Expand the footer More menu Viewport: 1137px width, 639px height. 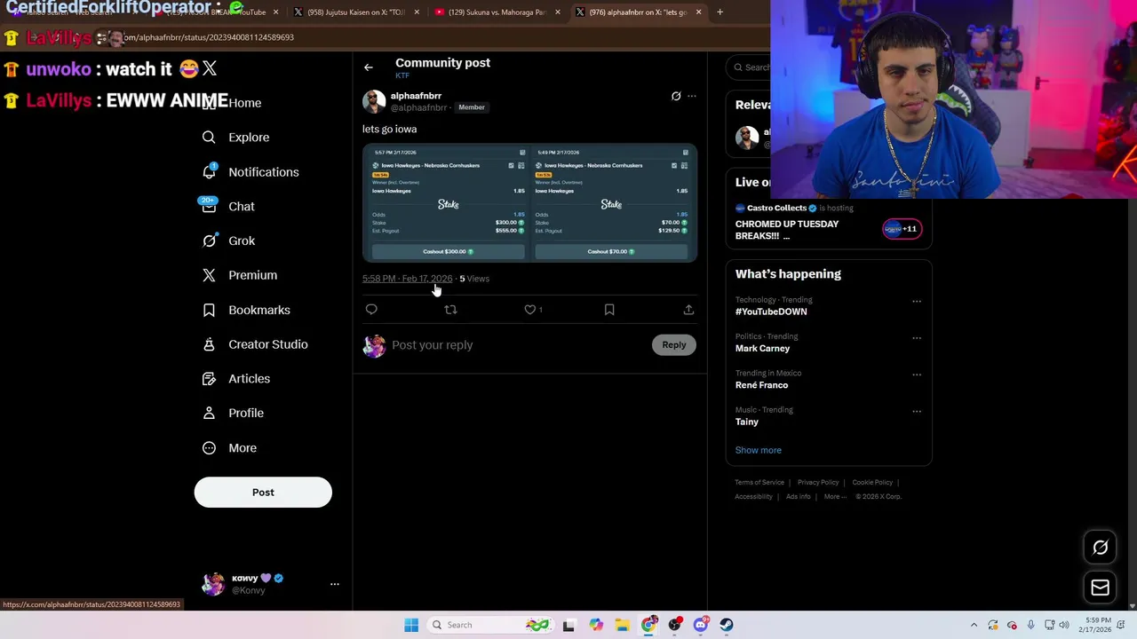pos(835,497)
